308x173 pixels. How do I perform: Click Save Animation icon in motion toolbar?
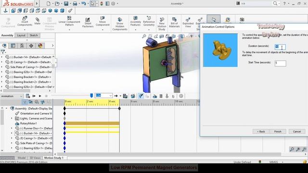125,96
